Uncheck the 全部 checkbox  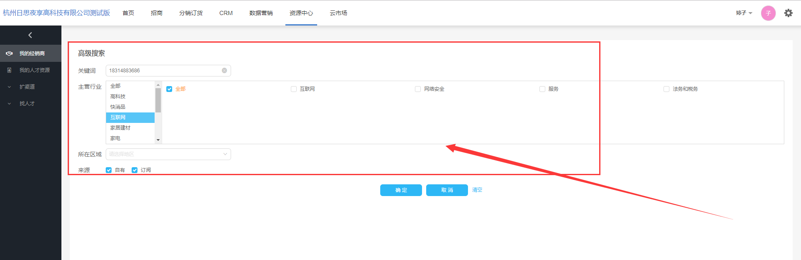coord(169,89)
